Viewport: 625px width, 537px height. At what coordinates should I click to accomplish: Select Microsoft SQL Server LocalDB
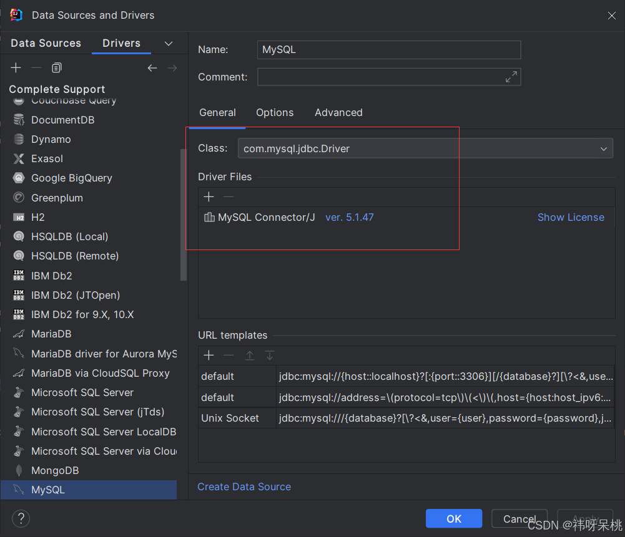tap(89, 432)
